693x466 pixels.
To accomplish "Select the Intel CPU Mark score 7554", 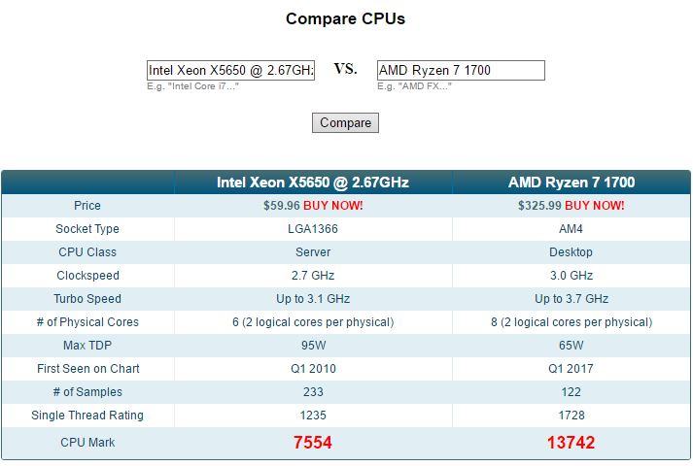I will click(313, 443).
